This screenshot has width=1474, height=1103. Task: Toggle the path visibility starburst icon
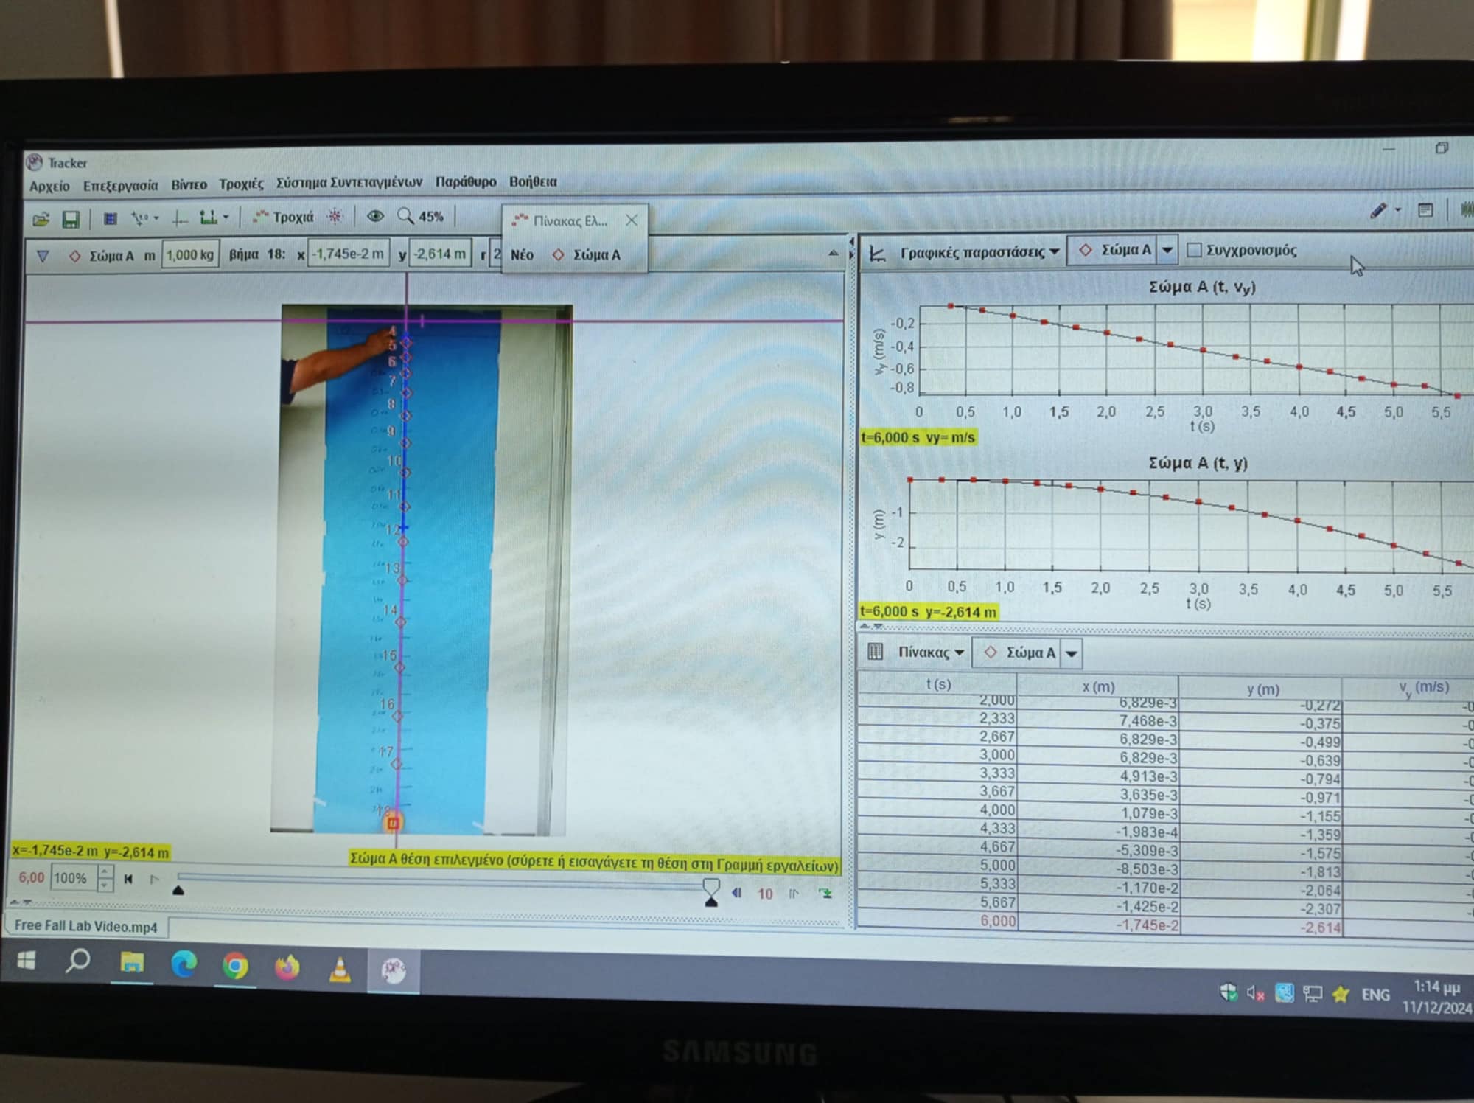[335, 216]
